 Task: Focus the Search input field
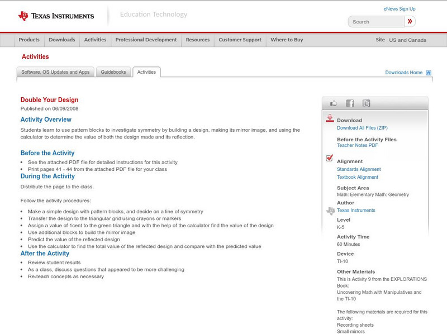[x=376, y=22]
